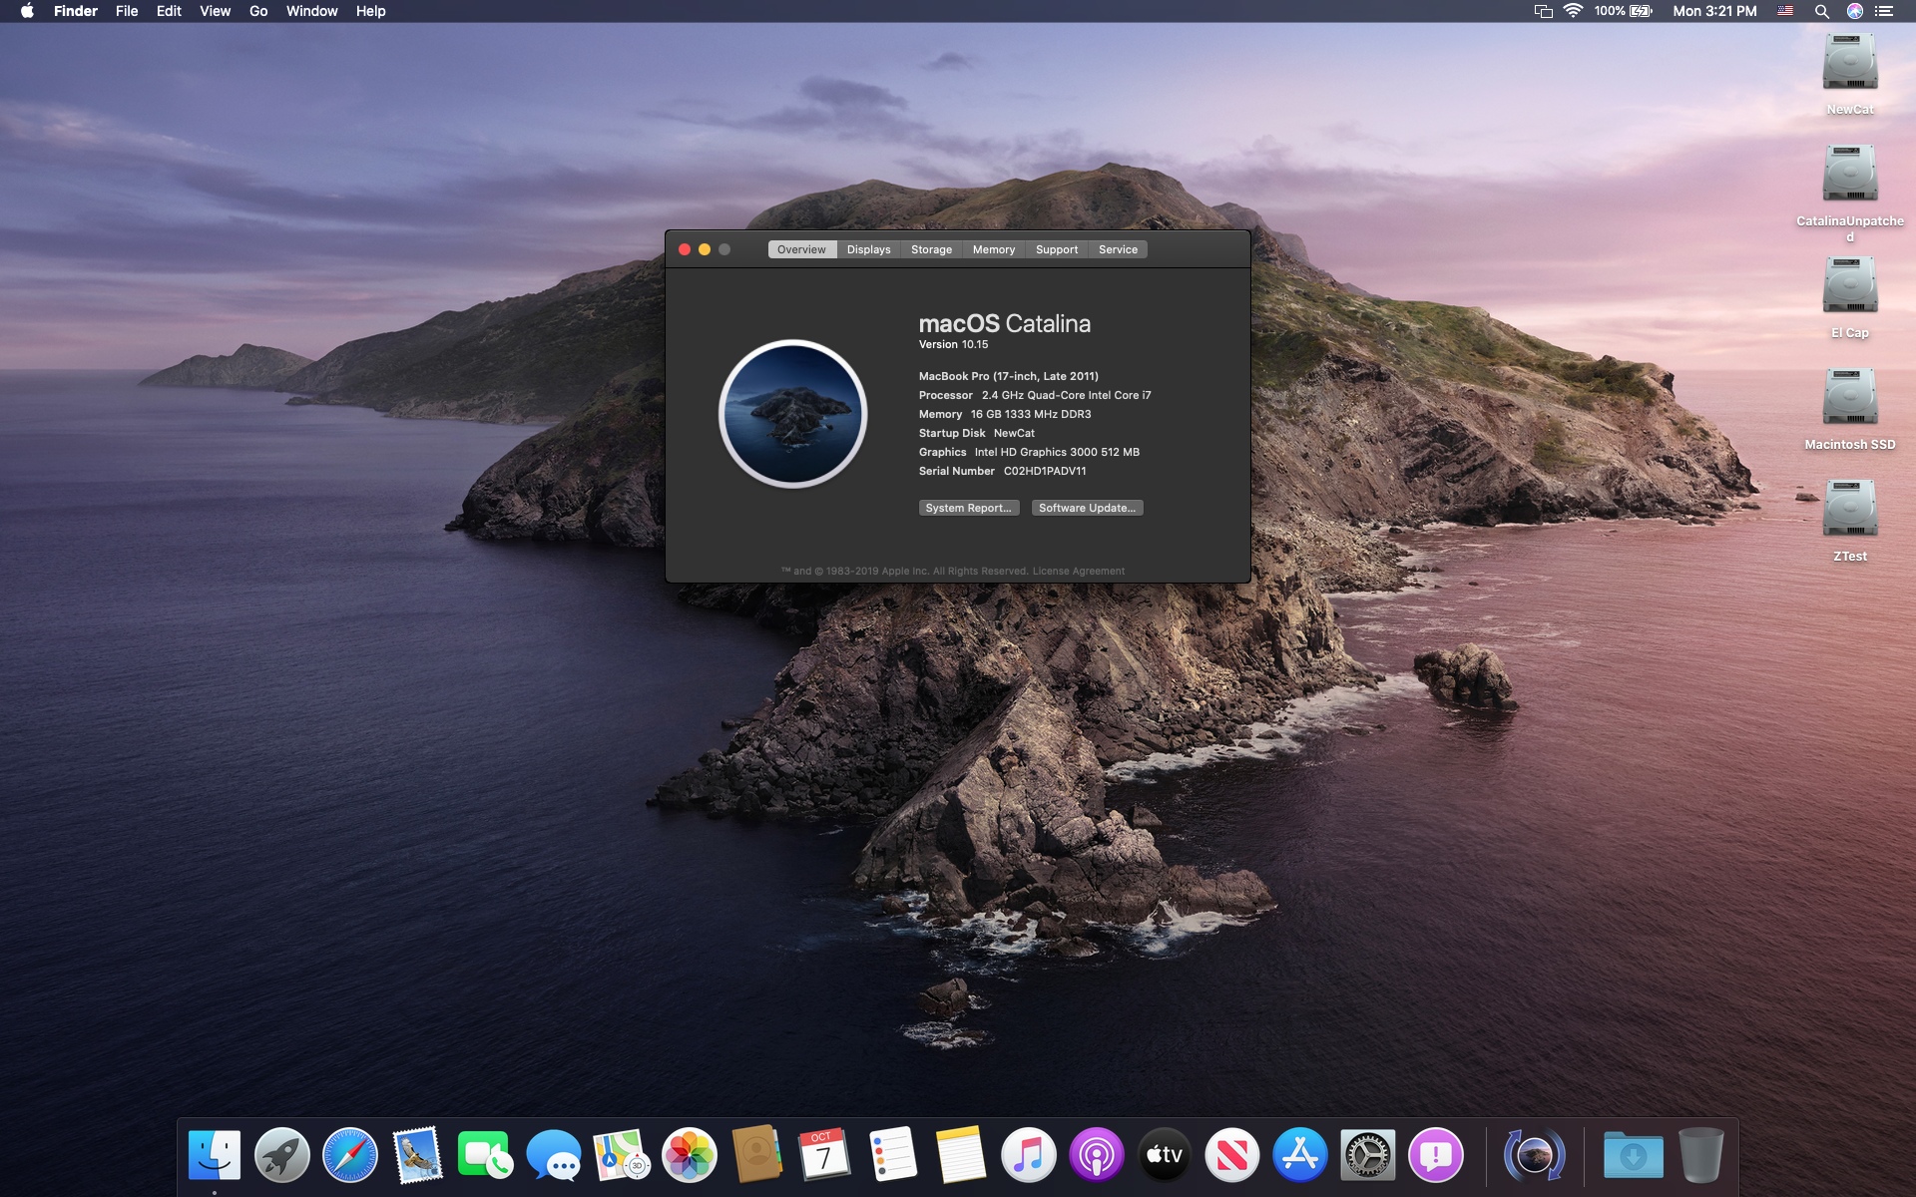Open Launchpad from the Dock
Viewport: 1916px width, 1197px height.
click(x=282, y=1155)
